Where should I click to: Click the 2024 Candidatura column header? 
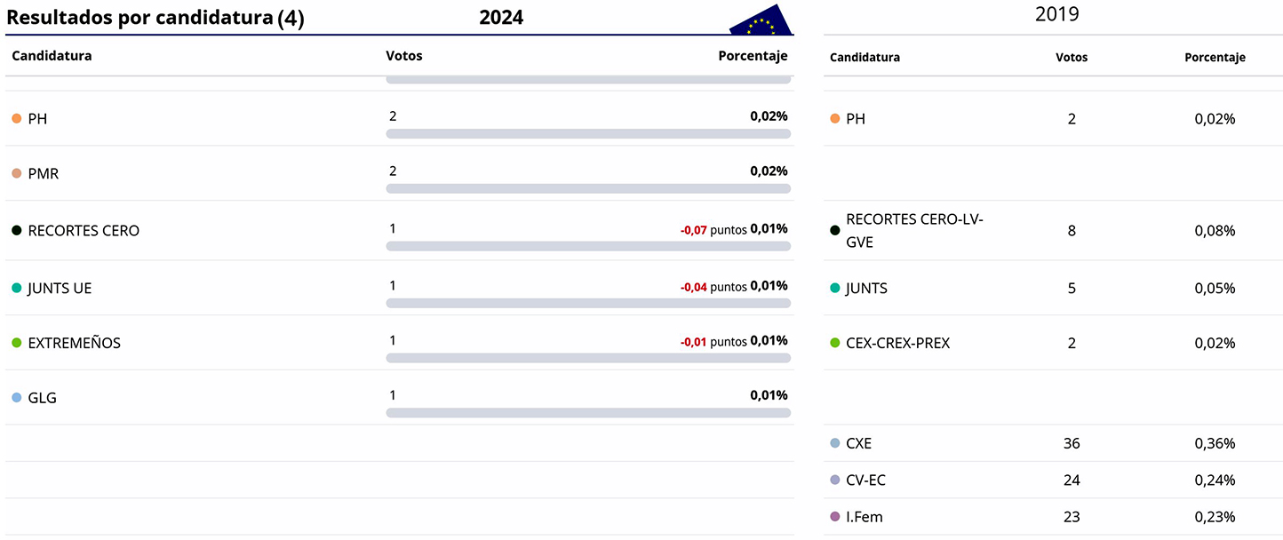(52, 56)
